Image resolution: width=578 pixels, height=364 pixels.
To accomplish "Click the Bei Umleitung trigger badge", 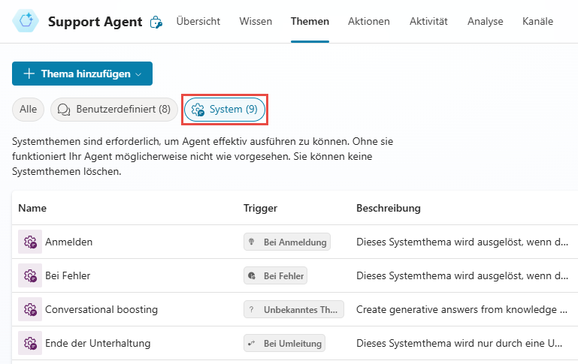I will [x=284, y=344].
